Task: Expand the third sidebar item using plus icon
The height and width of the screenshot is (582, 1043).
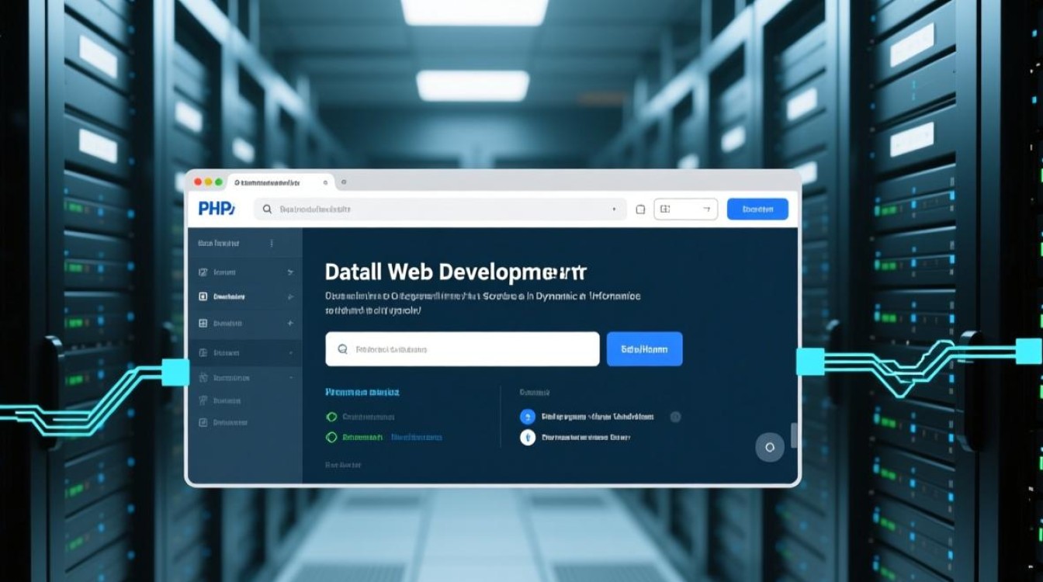Action: tap(290, 323)
